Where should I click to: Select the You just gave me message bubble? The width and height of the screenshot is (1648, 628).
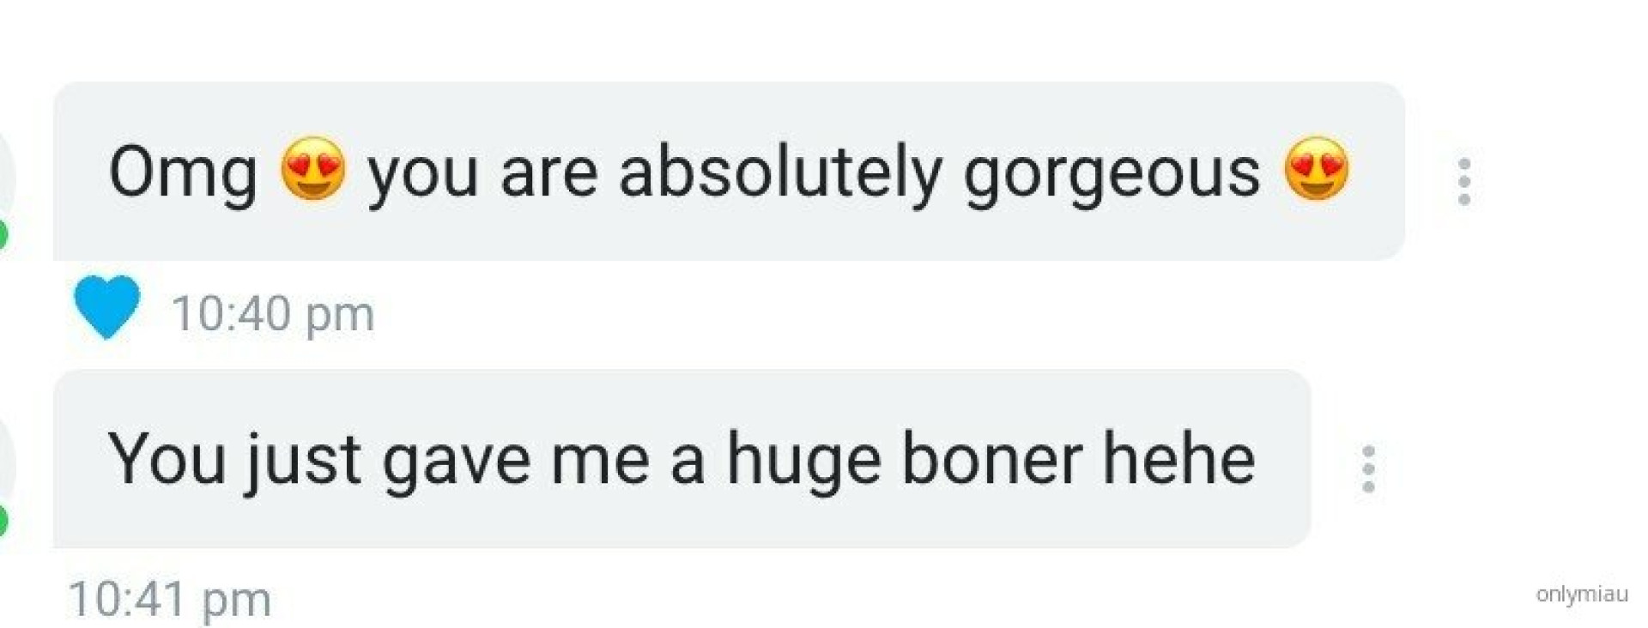click(682, 458)
